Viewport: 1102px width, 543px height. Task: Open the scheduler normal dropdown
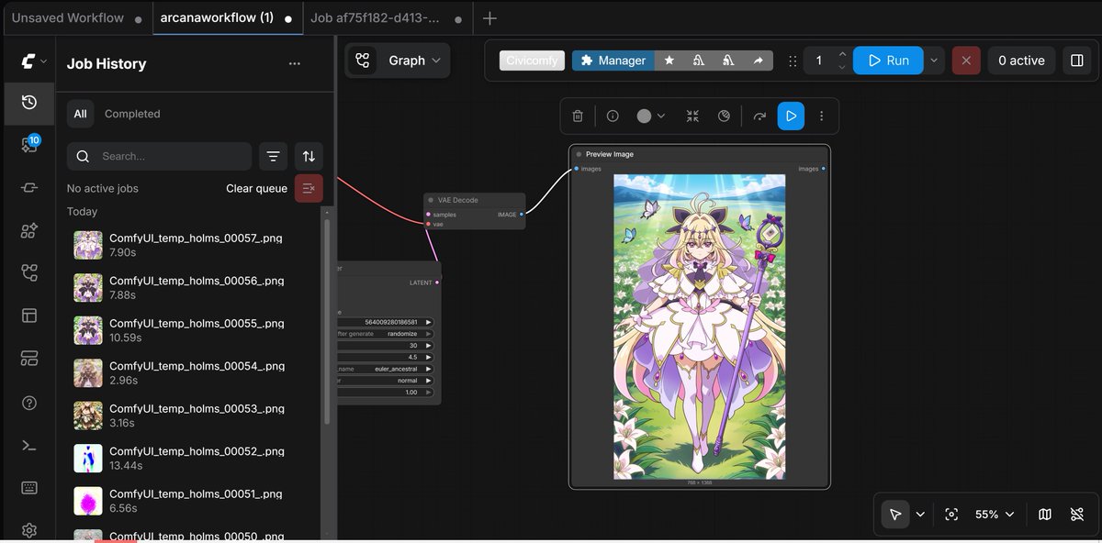pos(385,381)
